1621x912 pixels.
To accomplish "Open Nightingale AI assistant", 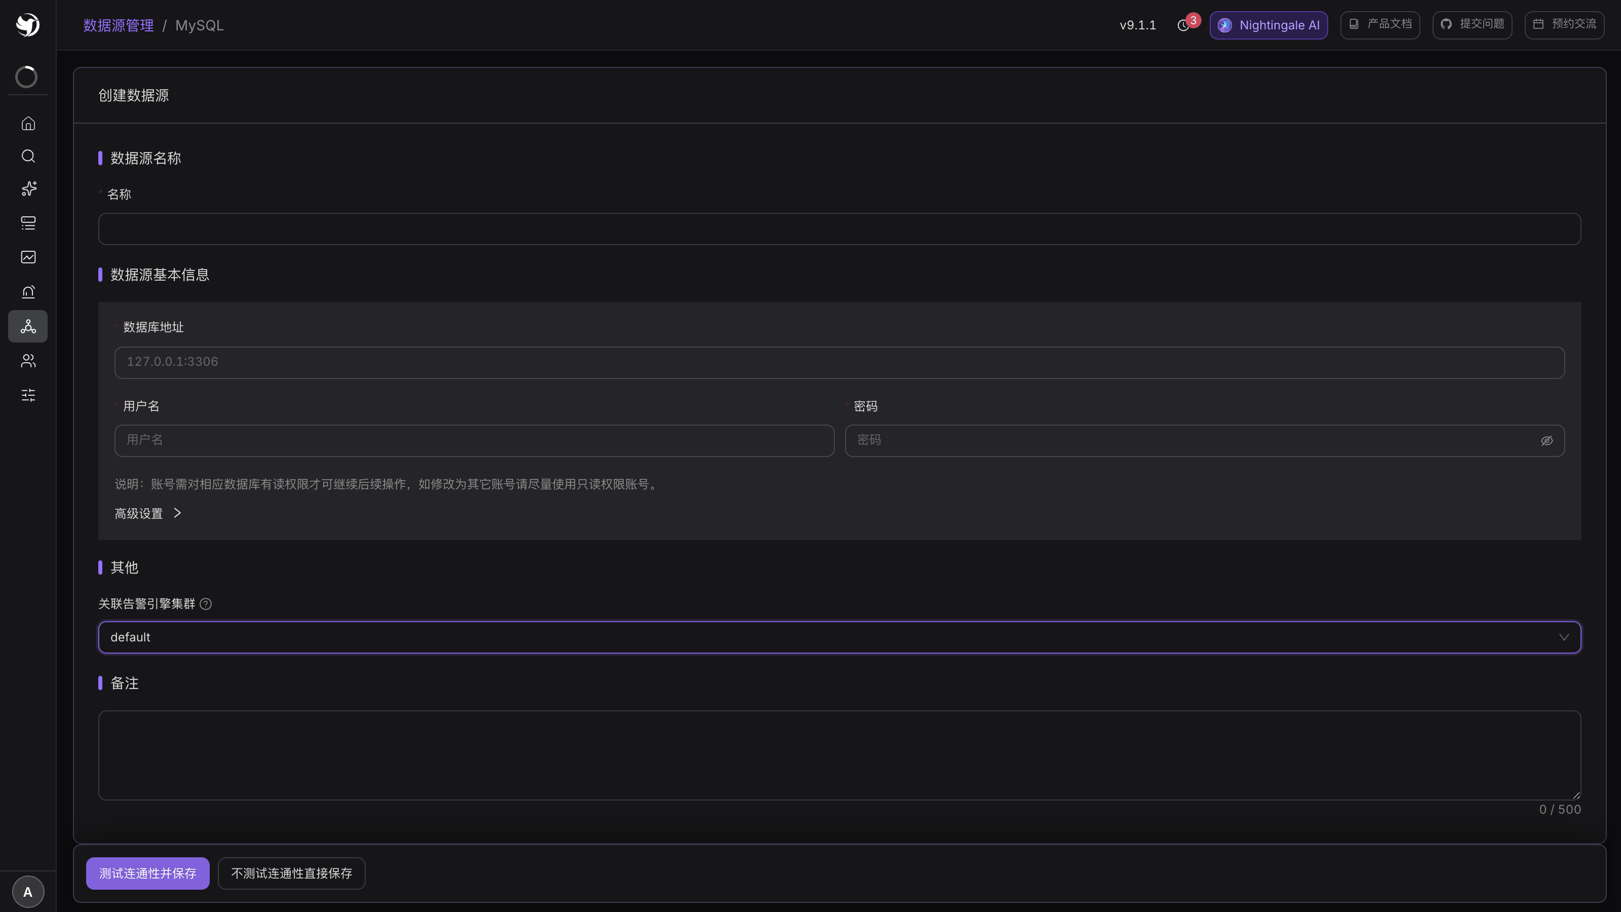I will [1268, 25].
